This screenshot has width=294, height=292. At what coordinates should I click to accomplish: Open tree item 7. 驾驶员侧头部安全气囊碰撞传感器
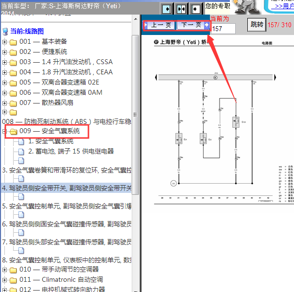click(x=67, y=242)
